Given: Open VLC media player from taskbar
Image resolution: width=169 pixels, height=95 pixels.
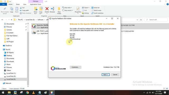Looking at the screenshot, I should (34, 93).
